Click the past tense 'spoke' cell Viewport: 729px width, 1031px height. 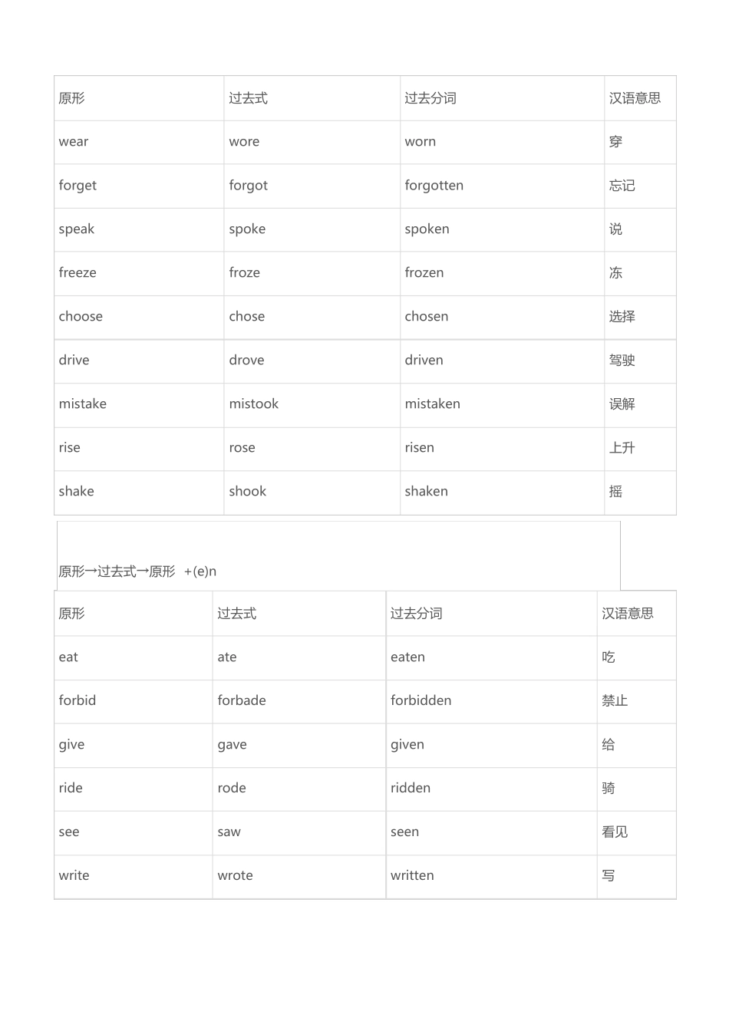[247, 229]
